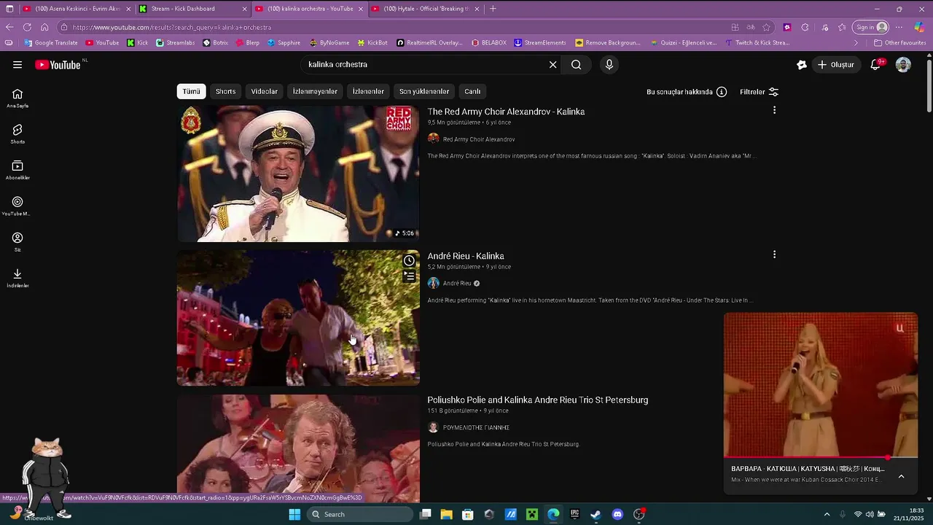
Task: Open Abonelikler in the sidebar
Action: click(17, 170)
